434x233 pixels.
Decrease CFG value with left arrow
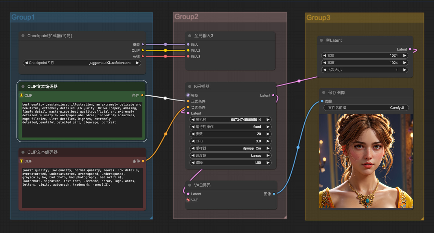193,141
